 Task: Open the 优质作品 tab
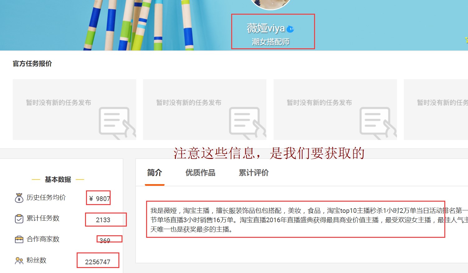click(x=200, y=173)
